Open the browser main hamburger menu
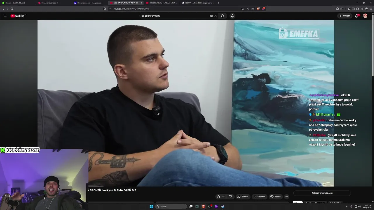Screen dimensions: 374x210 (x=371, y=9)
